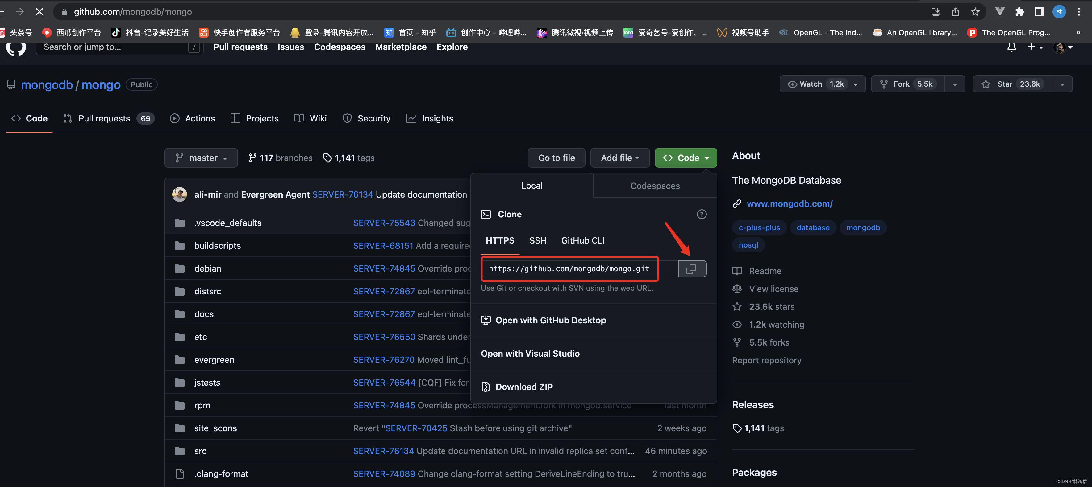The image size is (1092, 487).
Task: Open Codespaces in top navigation
Action: coord(339,47)
